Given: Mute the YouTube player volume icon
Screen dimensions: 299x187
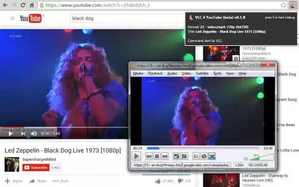Looking at the screenshot, I should [x=34, y=134].
